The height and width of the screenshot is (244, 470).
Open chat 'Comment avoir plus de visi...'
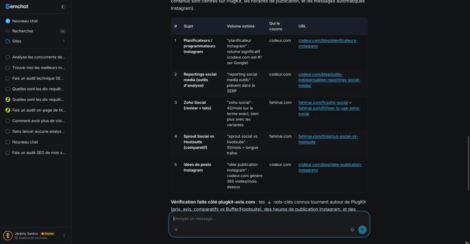(36, 121)
